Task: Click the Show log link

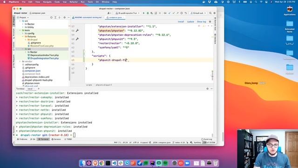Action: pos(201,22)
